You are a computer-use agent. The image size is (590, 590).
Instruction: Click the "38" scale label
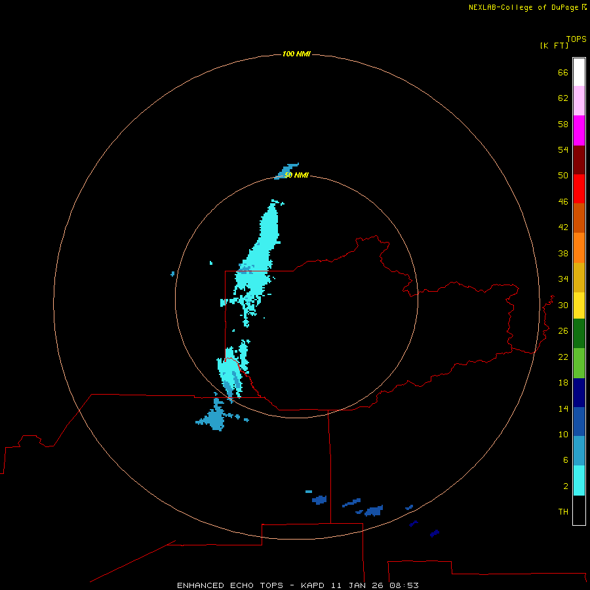coord(563,254)
